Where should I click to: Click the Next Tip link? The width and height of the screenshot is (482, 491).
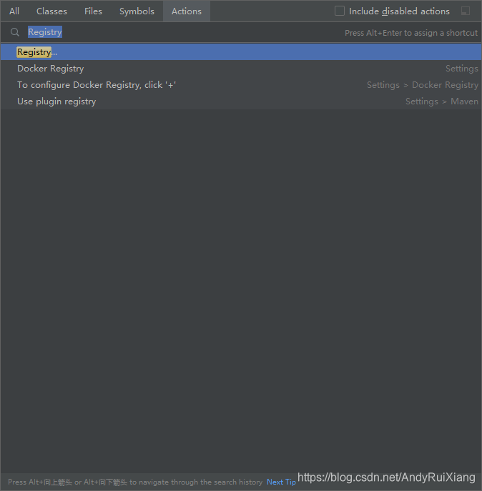[281, 482]
